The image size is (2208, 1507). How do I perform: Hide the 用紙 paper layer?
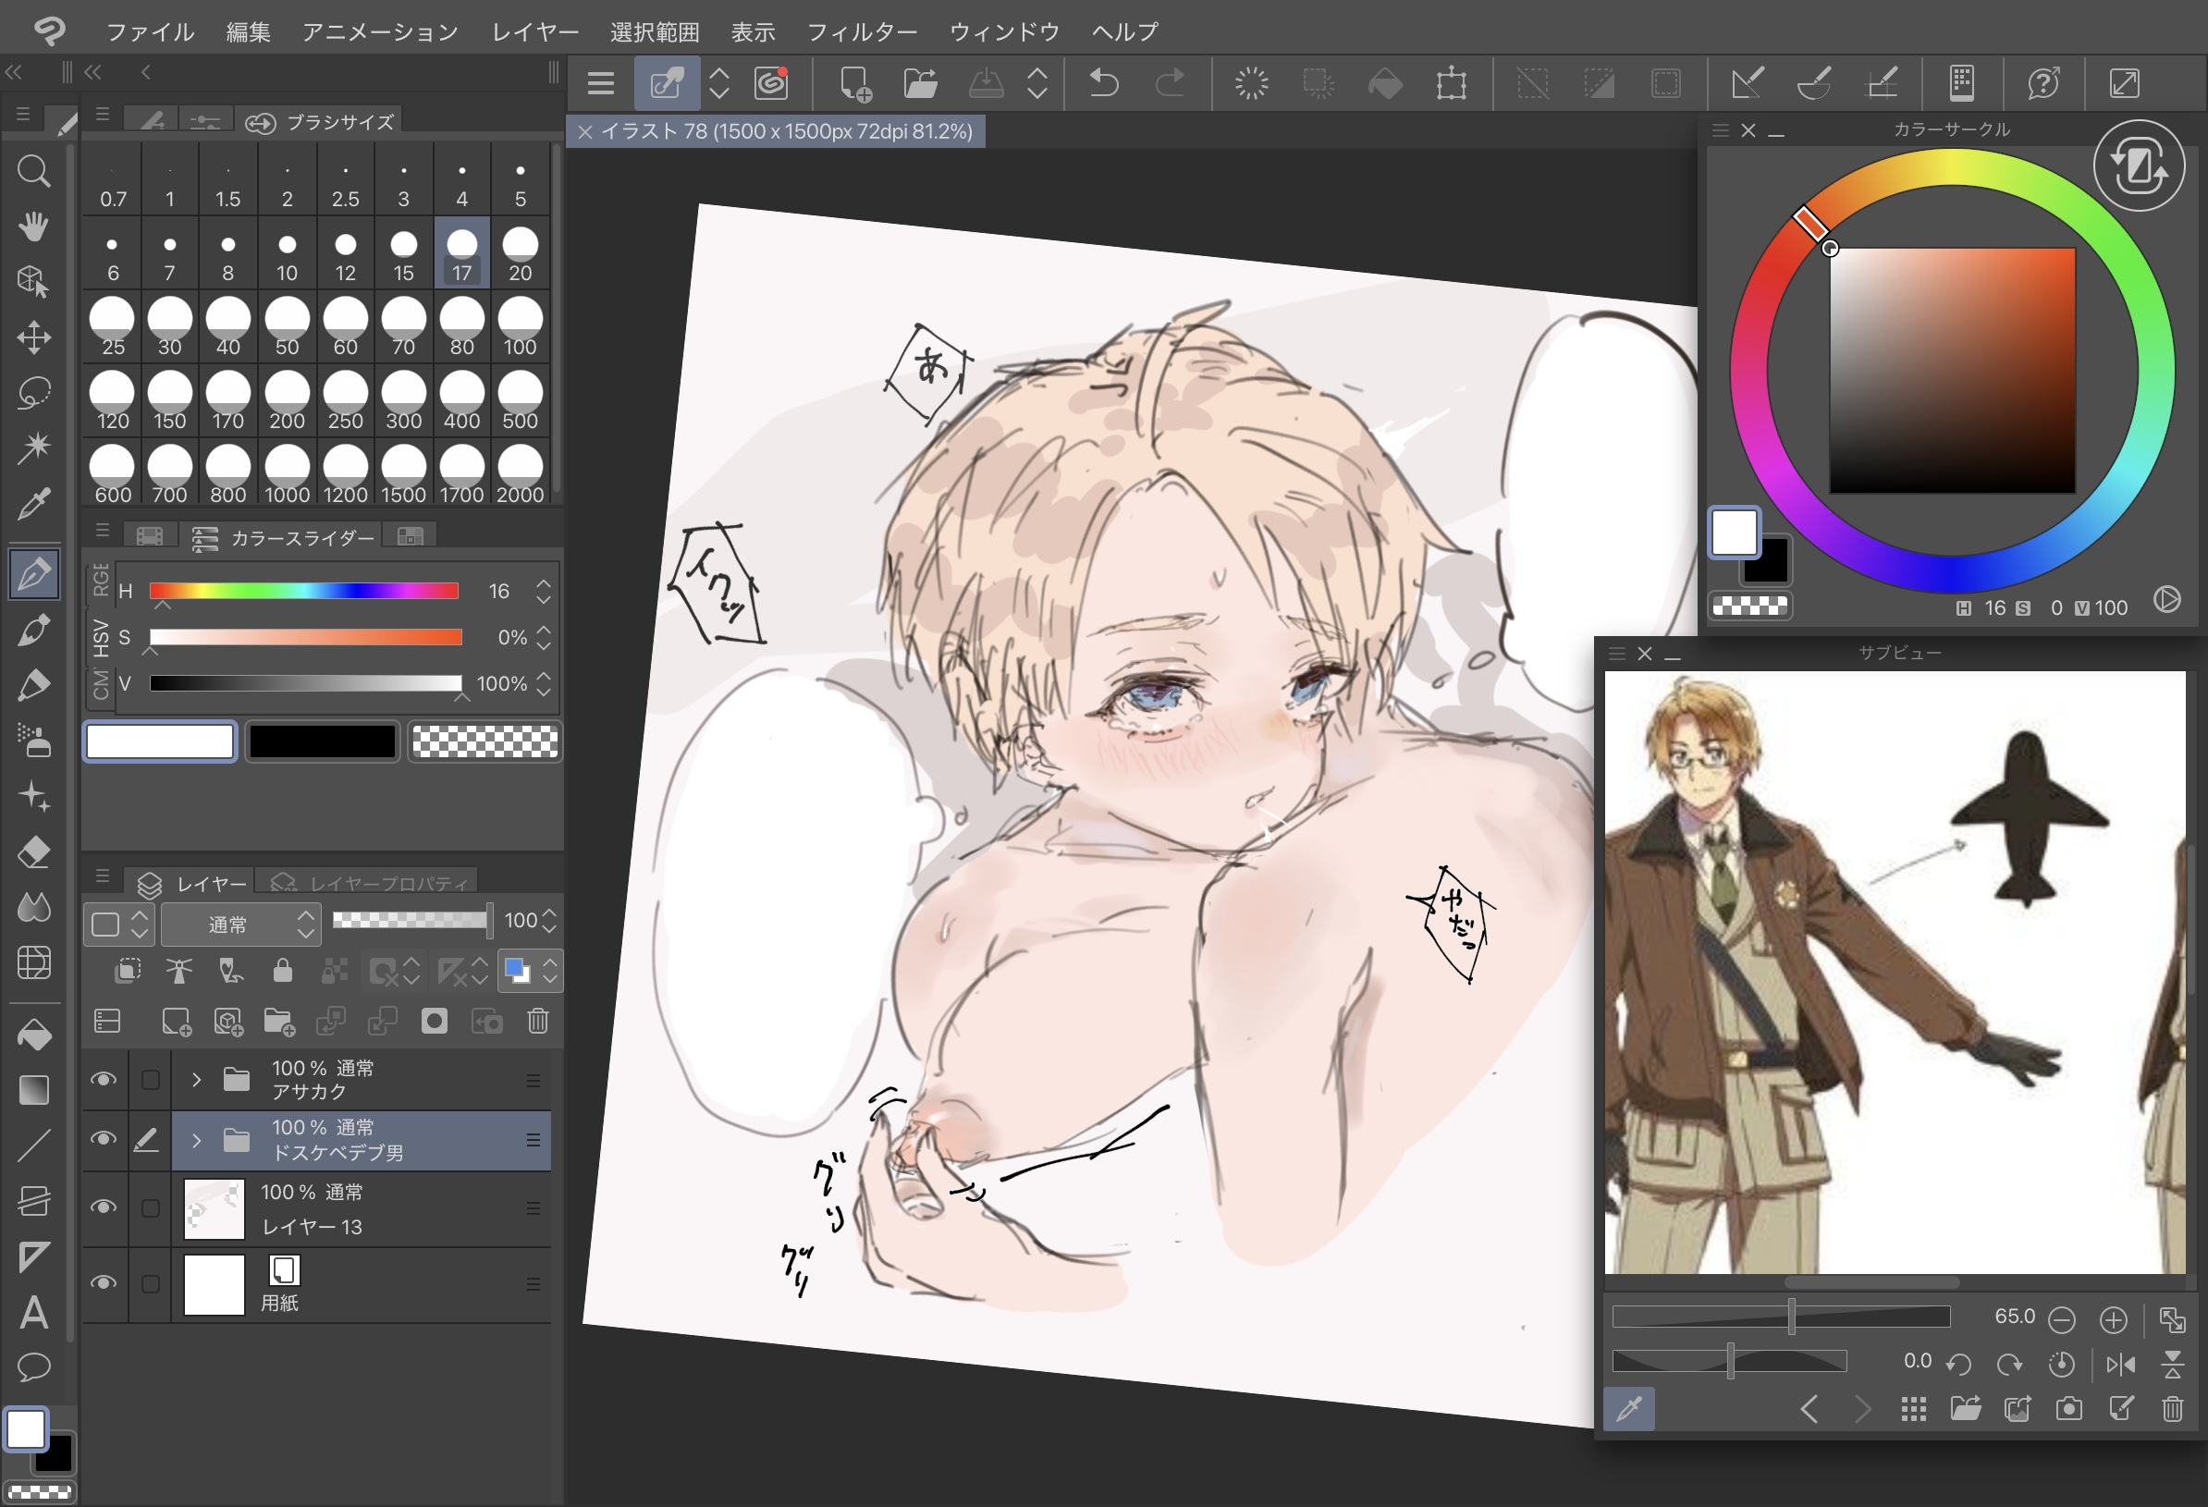pyautogui.click(x=104, y=1282)
